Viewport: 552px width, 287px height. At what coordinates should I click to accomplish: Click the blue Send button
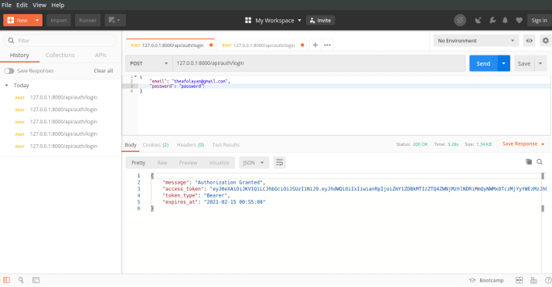[483, 63]
